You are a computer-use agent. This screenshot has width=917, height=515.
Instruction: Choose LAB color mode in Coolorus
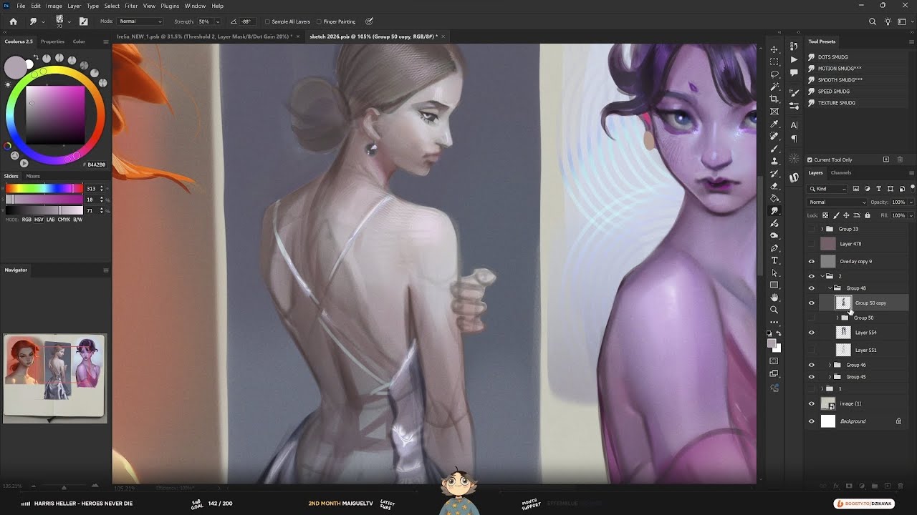[50, 220]
